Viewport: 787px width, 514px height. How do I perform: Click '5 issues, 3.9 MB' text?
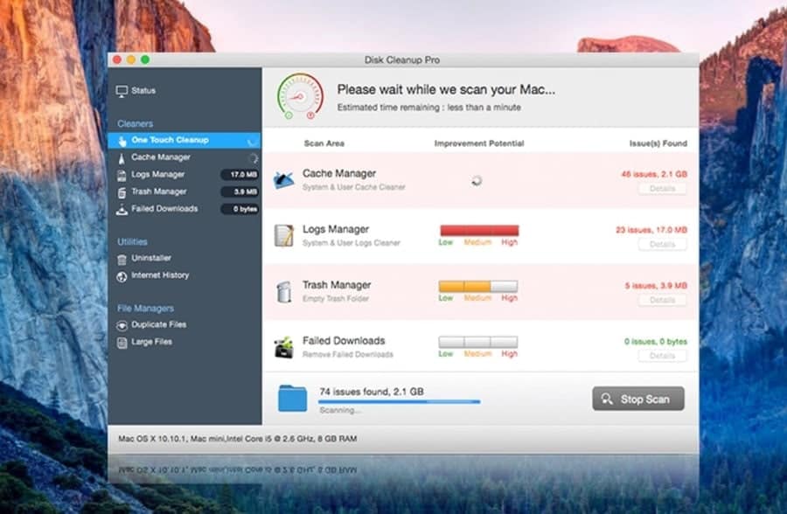pyautogui.click(x=656, y=286)
